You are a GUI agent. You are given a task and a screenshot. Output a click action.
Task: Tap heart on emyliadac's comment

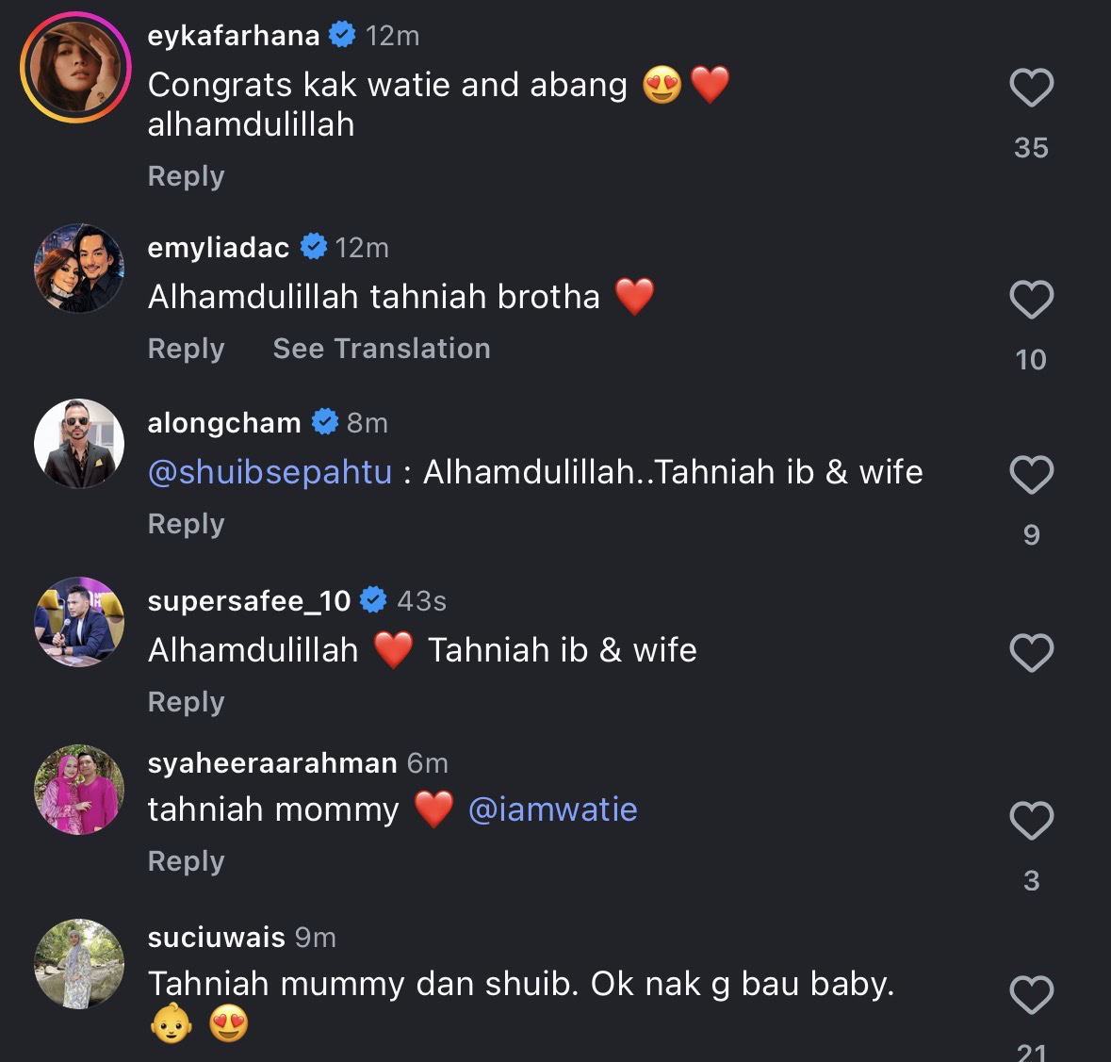coord(1031,300)
